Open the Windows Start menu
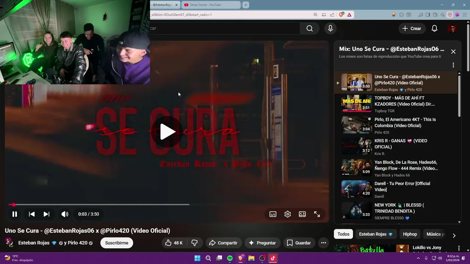The height and width of the screenshot is (264, 470). (x=198, y=258)
